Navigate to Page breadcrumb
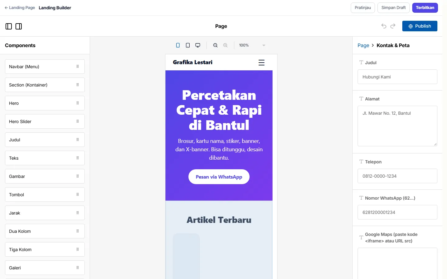Viewport: 447px width, 279px height. [x=363, y=45]
